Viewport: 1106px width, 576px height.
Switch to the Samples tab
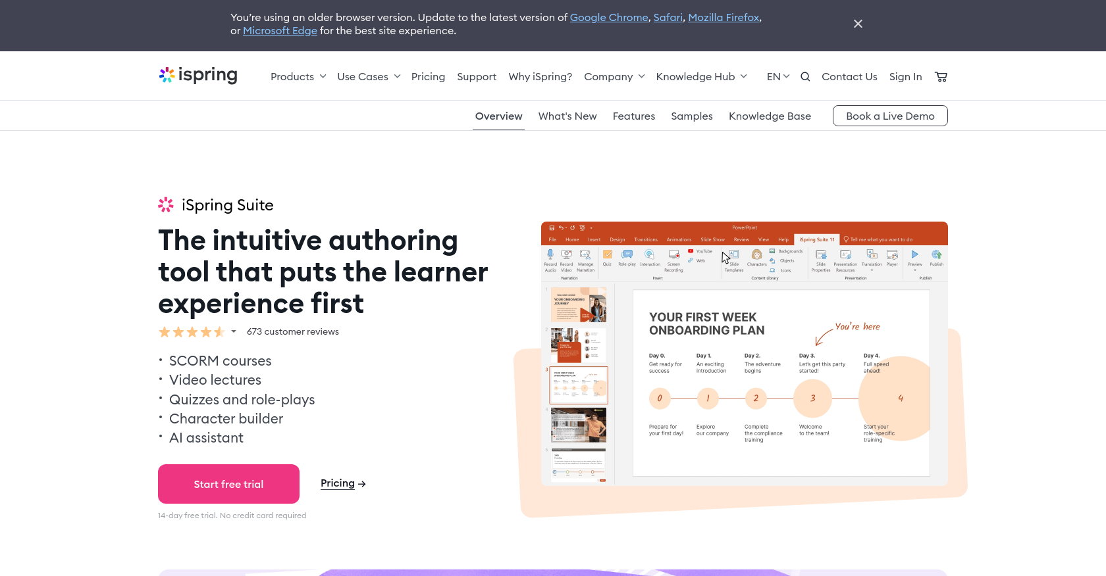692,116
